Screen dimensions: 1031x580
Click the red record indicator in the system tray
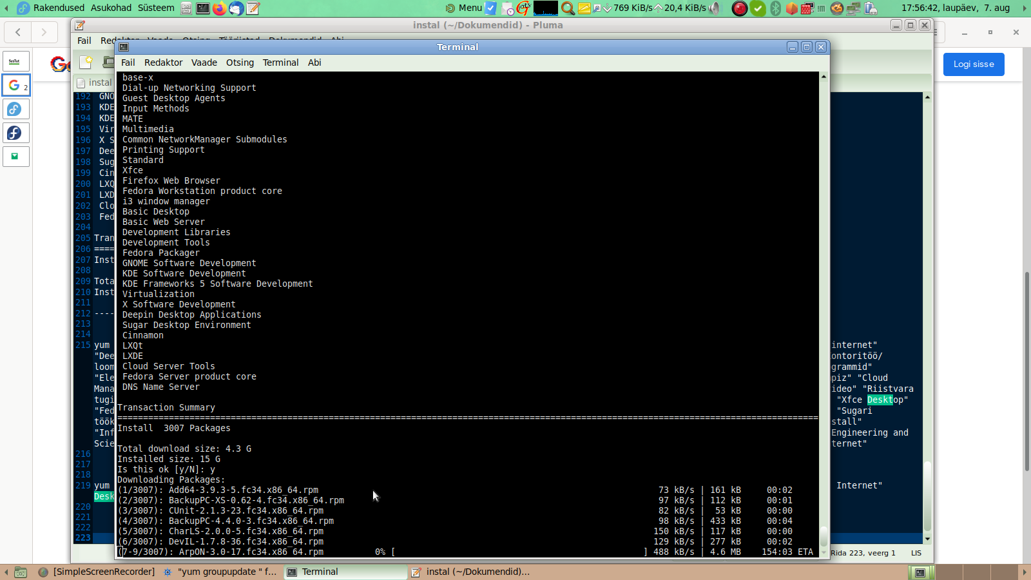click(740, 8)
